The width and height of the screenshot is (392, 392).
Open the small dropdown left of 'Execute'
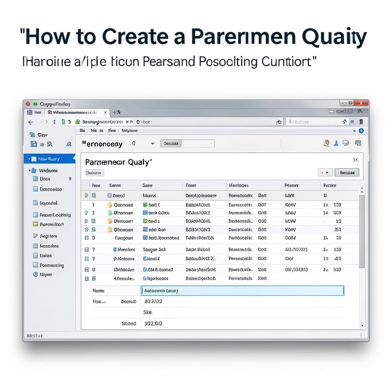325,173
